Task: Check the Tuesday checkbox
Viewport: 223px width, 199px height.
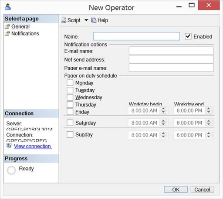Action: (70, 90)
